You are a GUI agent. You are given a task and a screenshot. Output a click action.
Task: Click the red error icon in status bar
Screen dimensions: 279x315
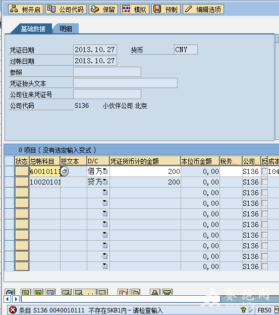click(13, 310)
